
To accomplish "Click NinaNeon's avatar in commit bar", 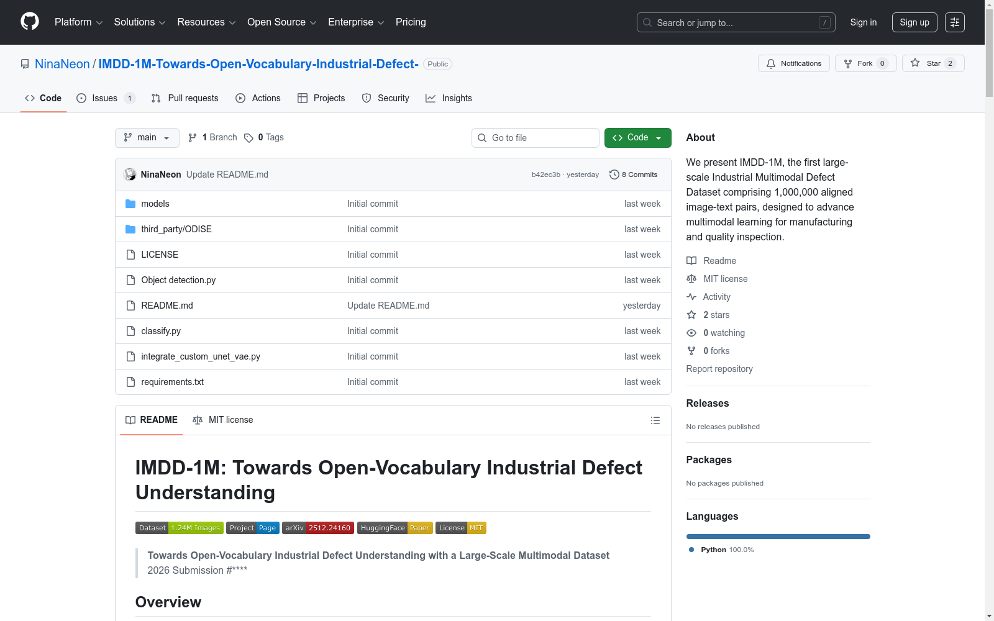I will [130, 175].
